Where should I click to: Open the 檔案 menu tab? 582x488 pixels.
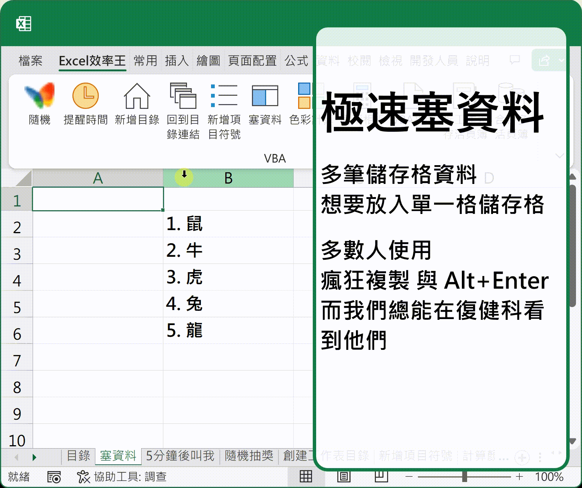point(30,60)
